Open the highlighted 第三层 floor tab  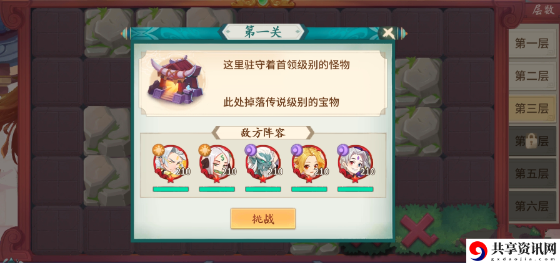532,108
